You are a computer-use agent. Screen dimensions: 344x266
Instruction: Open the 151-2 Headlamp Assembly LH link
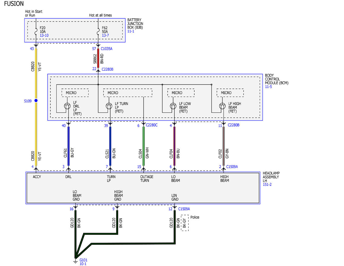(x=267, y=185)
